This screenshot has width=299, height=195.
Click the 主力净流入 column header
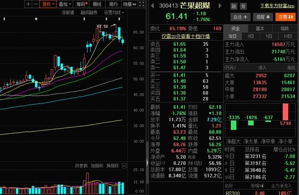pyautogui.click(x=281, y=186)
